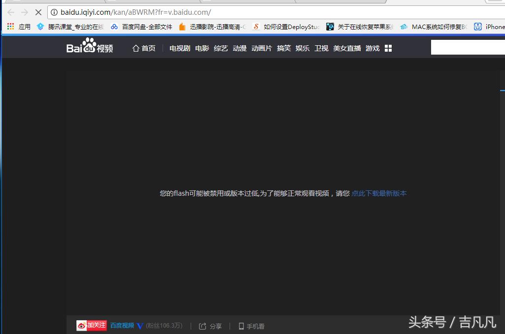
Task: Click the Weibo icon on 加关注 button
Action: (x=82, y=325)
